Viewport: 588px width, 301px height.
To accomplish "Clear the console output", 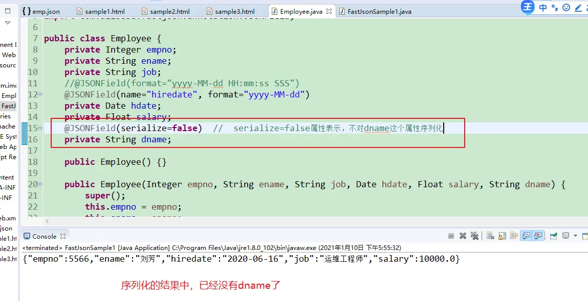I will click(490, 236).
